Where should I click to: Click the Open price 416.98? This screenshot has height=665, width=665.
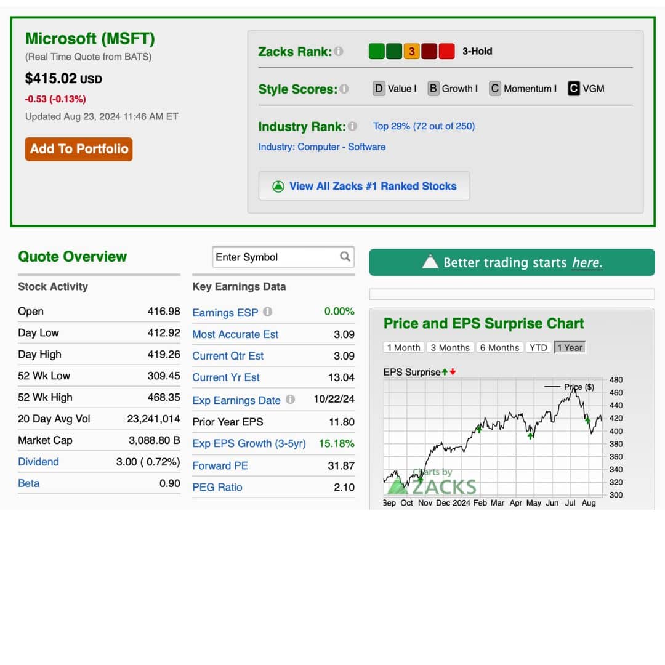tap(164, 312)
